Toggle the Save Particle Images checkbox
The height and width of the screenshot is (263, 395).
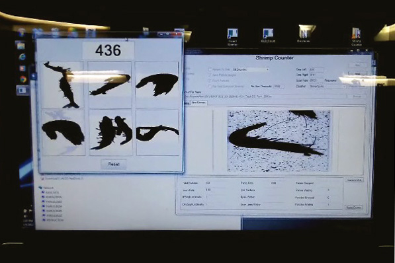coord(210,75)
